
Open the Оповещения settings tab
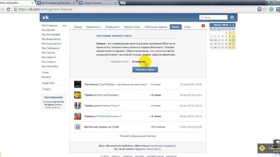coord(112,27)
